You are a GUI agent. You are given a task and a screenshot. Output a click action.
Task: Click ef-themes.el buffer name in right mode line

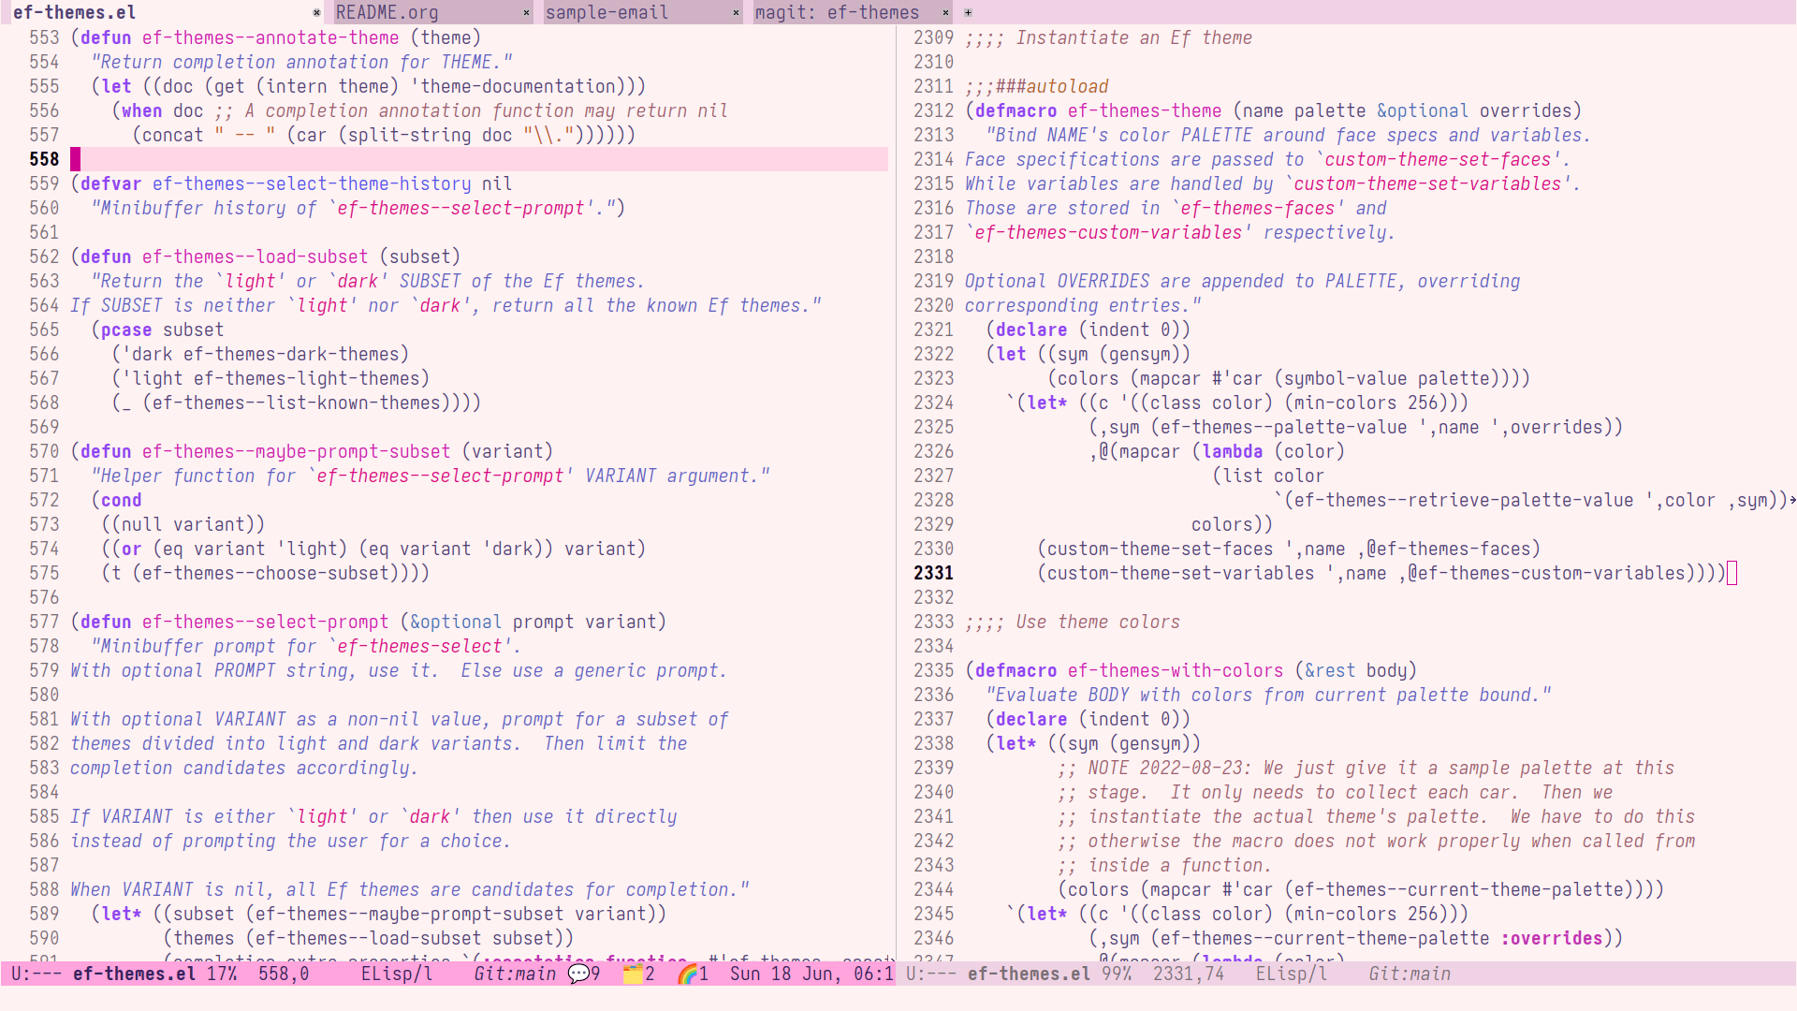pos(1029,974)
